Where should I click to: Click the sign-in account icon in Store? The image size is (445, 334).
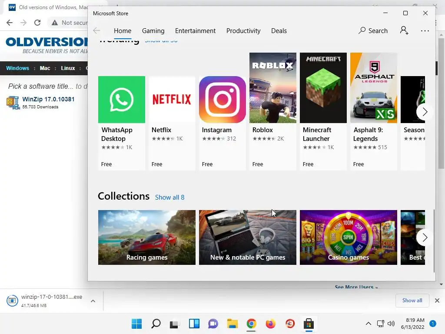(x=404, y=30)
